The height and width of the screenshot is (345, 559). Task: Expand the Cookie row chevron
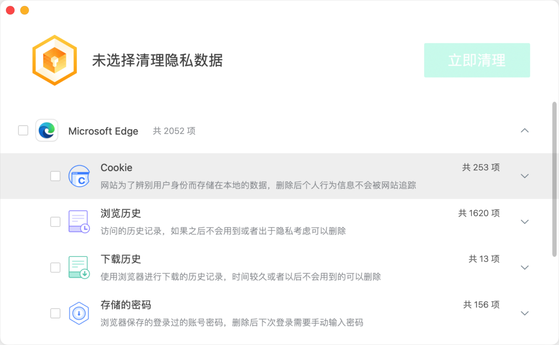524,176
